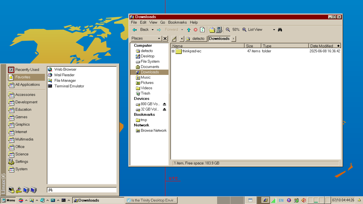The width and height of the screenshot is (363, 204).
Task: Go up to the parent folder
Action: click(189, 30)
